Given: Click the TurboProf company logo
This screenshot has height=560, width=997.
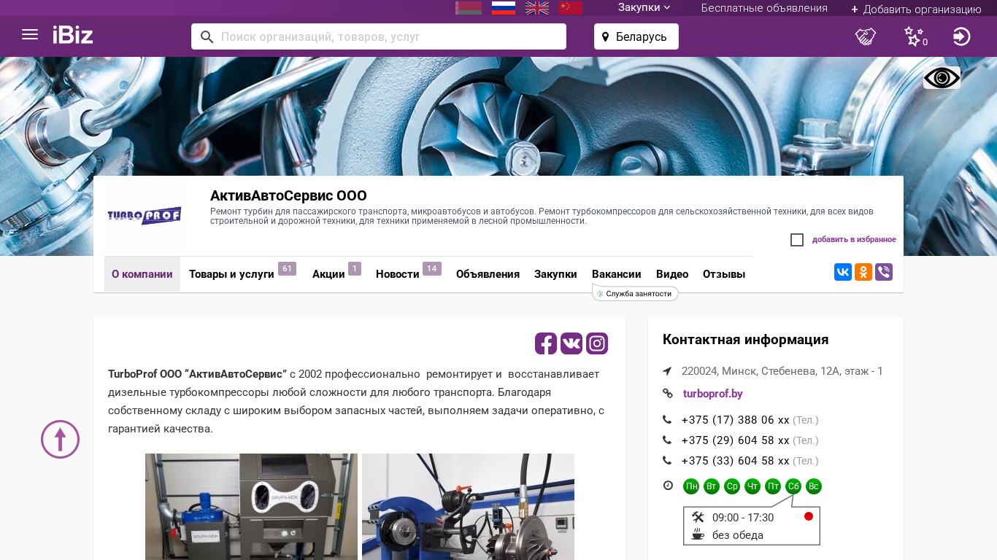Looking at the screenshot, I should coord(145,215).
